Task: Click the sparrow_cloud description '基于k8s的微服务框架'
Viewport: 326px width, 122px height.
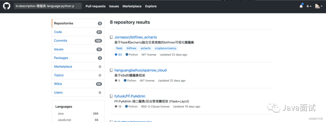Action: coord(130,75)
